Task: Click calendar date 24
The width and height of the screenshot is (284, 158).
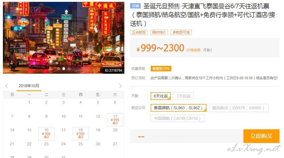Action: pos(63,144)
